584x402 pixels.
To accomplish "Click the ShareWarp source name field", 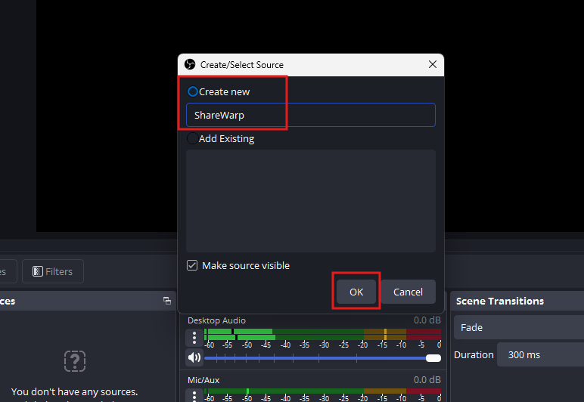I will 310,115.
